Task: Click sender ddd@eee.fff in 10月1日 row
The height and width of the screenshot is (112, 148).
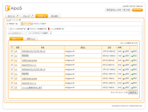Action: pyautogui.click(x=70, y=51)
